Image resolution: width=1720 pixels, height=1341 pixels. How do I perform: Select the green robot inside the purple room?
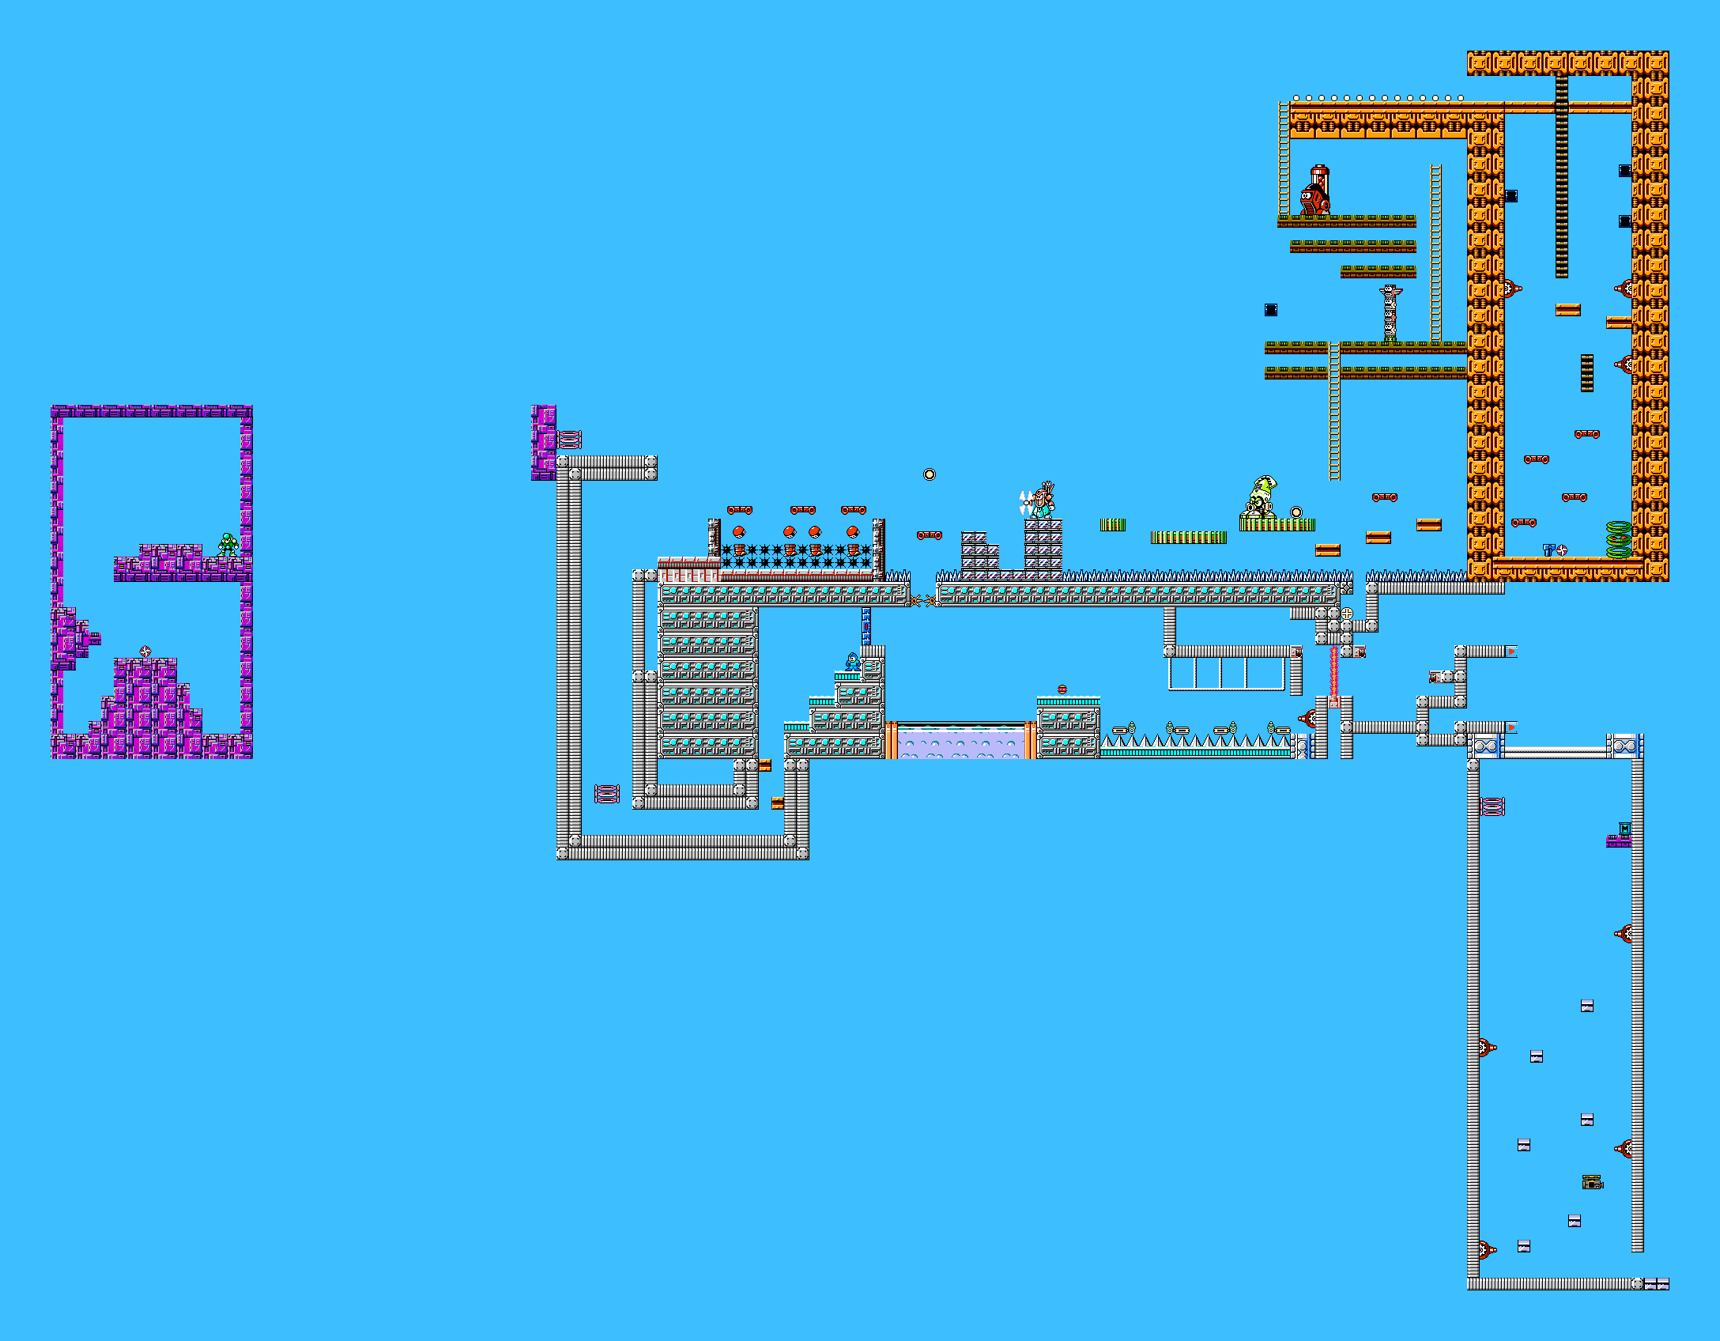point(228,544)
